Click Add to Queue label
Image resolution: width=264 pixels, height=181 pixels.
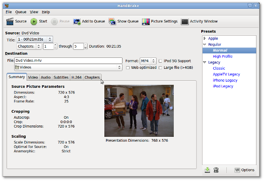coord(93,21)
